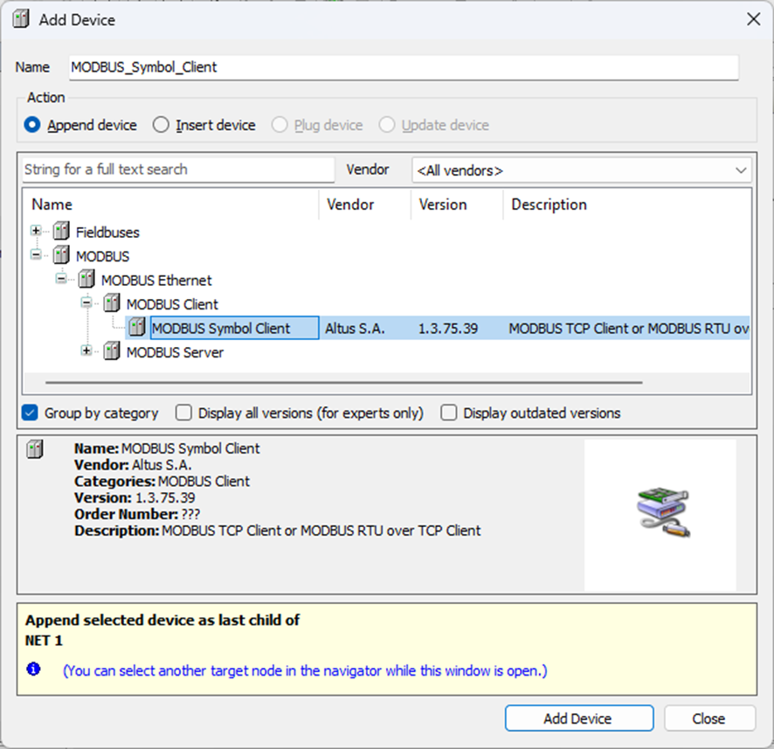This screenshot has width=774, height=749.
Task: Enable Display all versions checkbox
Action: tap(183, 413)
